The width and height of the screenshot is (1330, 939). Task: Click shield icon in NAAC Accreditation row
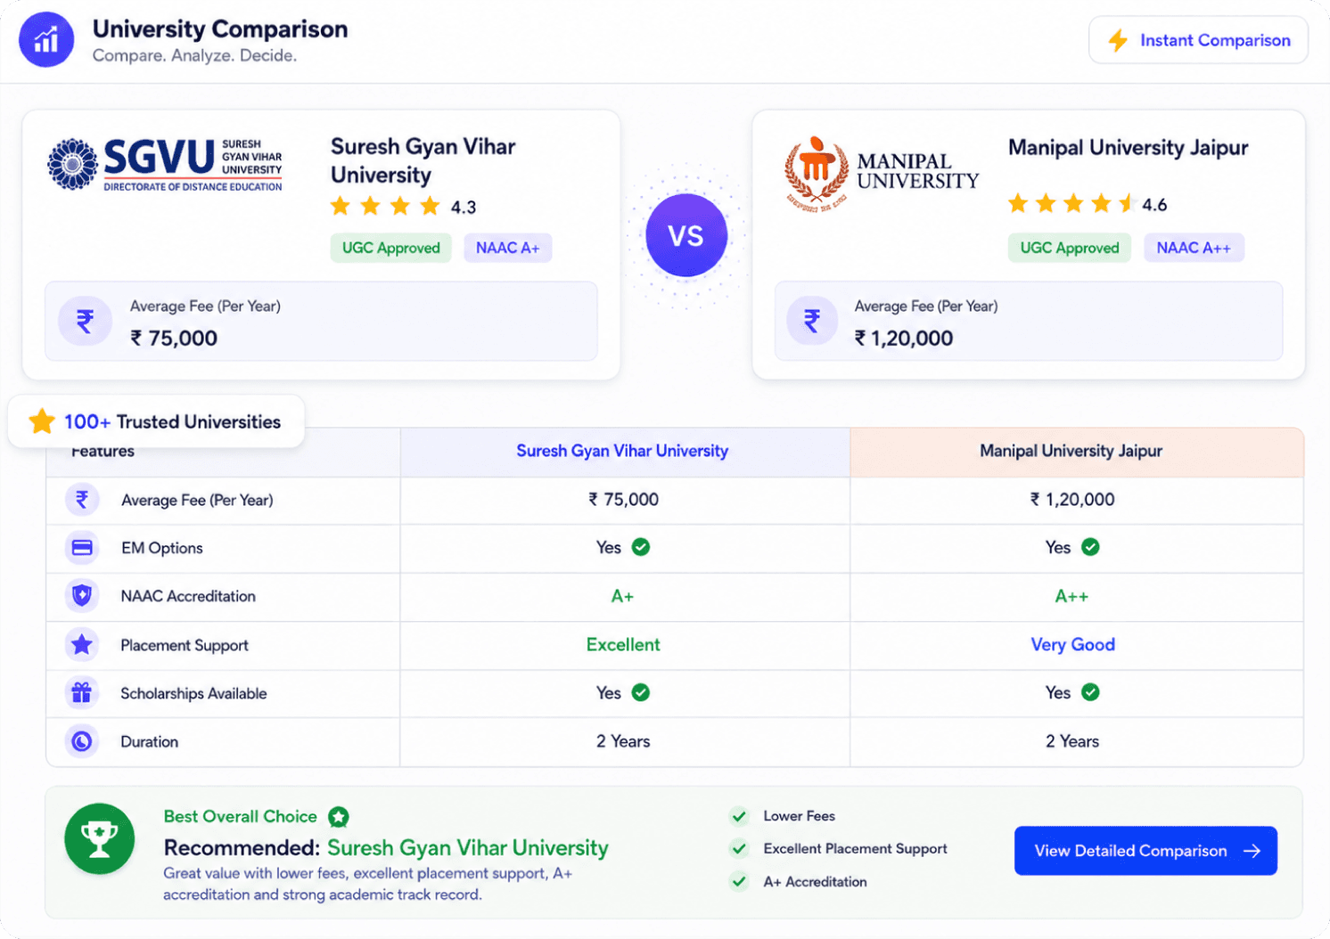point(82,596)
